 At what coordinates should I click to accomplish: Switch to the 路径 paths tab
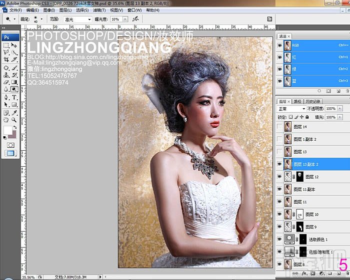point(297,101)
